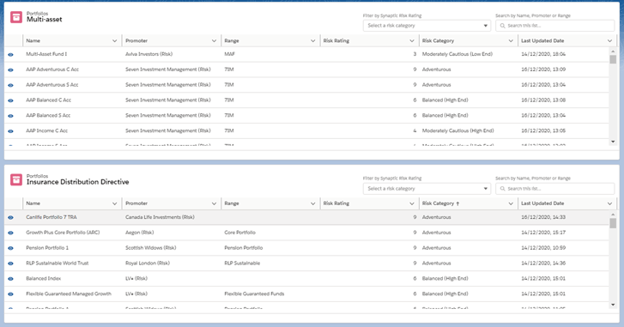The height and width of the screenshot is (327, 624).
Task: Select 'Growth Plus Core Portfolio (ARC)' cell
Action: pyautogui.click(x=63, y=233)
